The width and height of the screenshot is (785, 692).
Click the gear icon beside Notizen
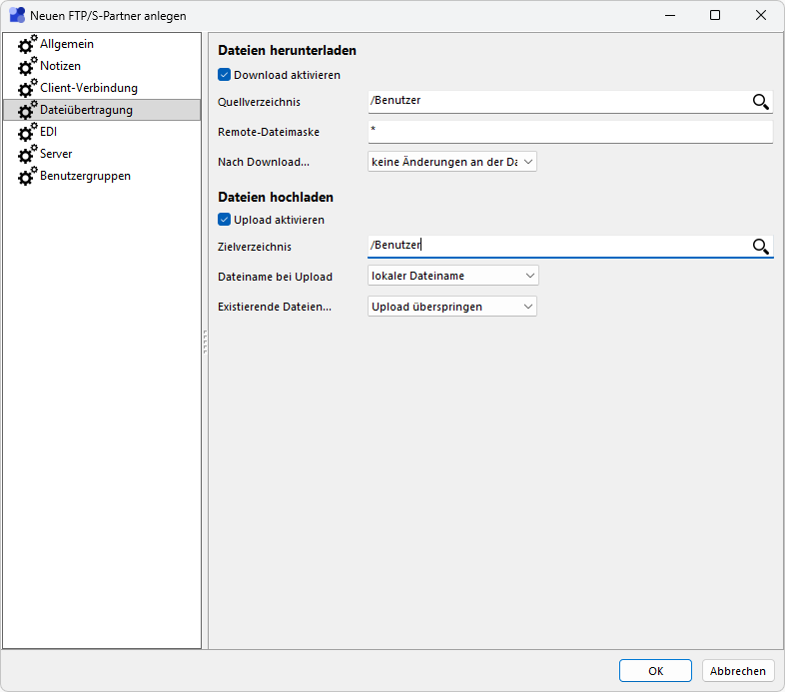coord(27,66)
